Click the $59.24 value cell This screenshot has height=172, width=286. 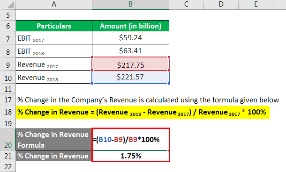tap(131, 38)
